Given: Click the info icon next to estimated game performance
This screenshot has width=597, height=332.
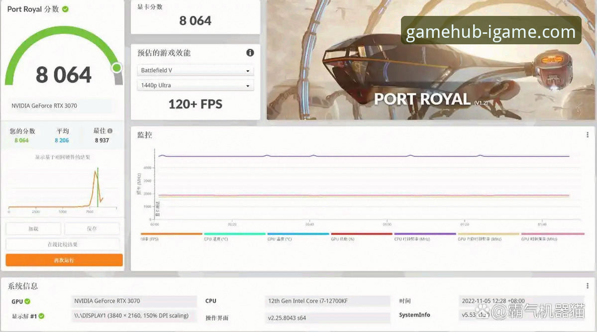Looking at the screenshot, I should tap(250, 53).
